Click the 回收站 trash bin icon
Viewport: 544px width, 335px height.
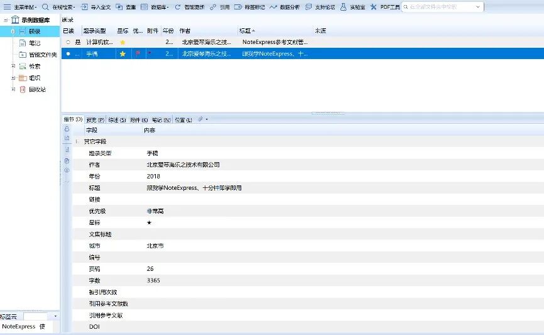click(x=23, y=89)
